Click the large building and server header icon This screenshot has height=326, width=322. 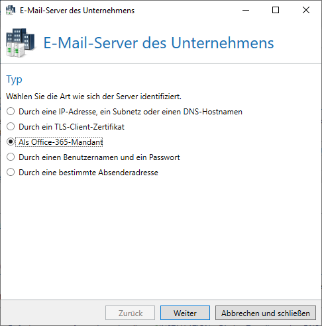coord(21,43)
